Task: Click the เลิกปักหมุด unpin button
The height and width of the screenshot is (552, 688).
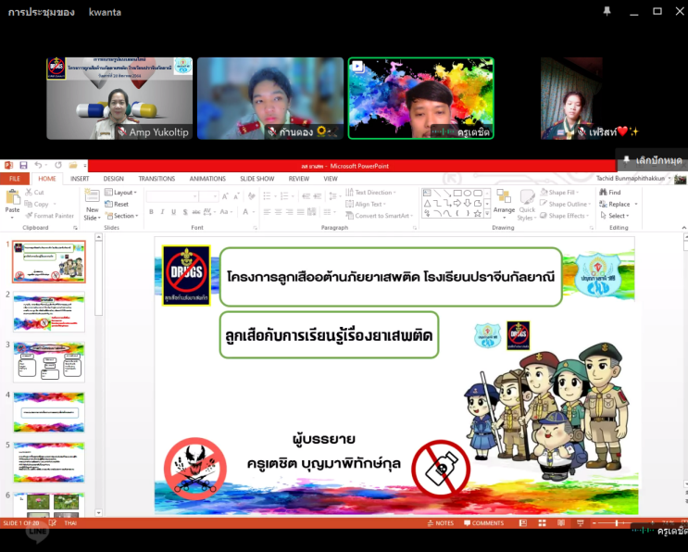Action: tap(652, 160)
